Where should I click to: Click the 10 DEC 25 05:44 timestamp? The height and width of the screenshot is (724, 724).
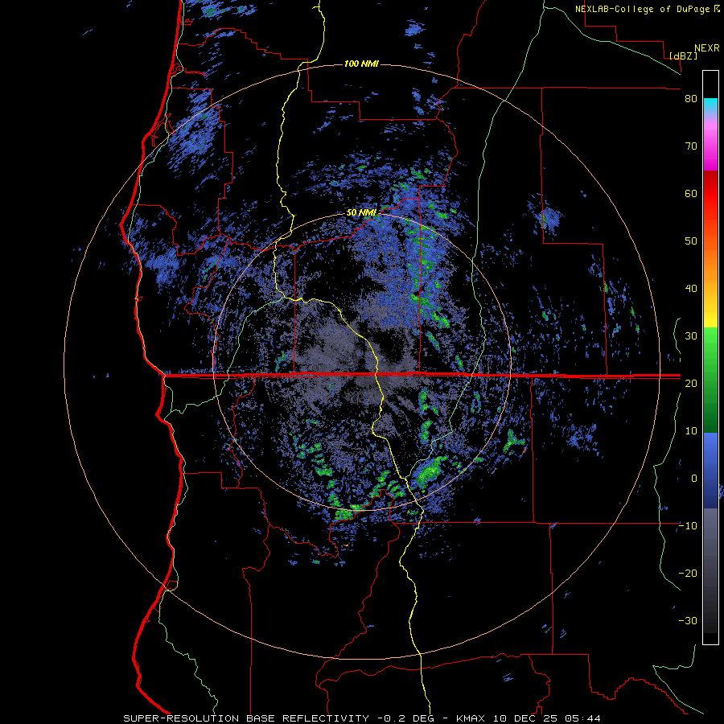(545, 718)
